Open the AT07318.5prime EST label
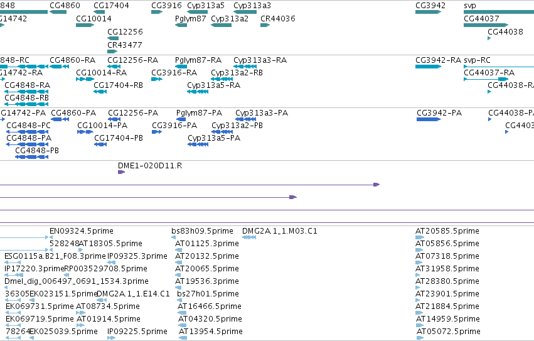This screenshot has height=341, width=534. [x=447, y=256]
